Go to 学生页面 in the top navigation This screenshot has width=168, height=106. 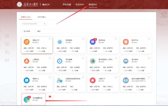(x=67, y=5)
